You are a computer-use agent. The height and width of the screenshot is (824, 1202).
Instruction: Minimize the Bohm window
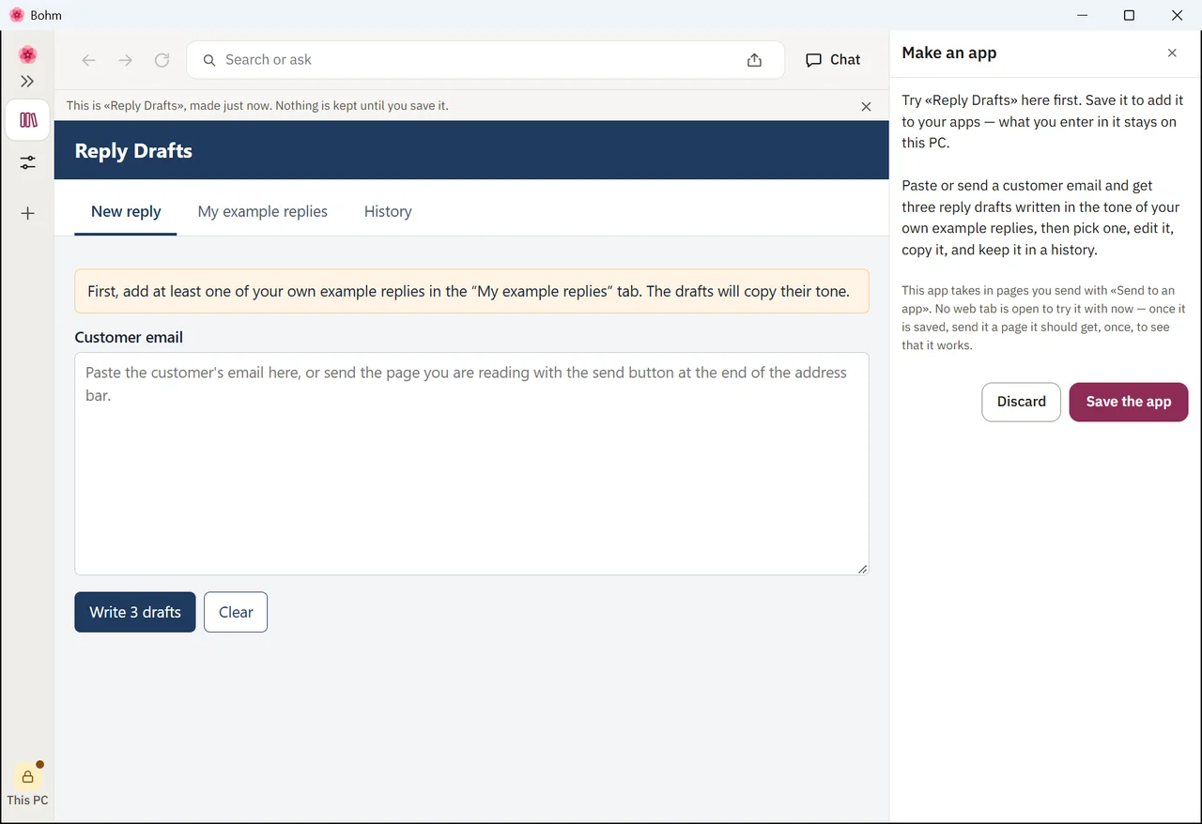1084,15
